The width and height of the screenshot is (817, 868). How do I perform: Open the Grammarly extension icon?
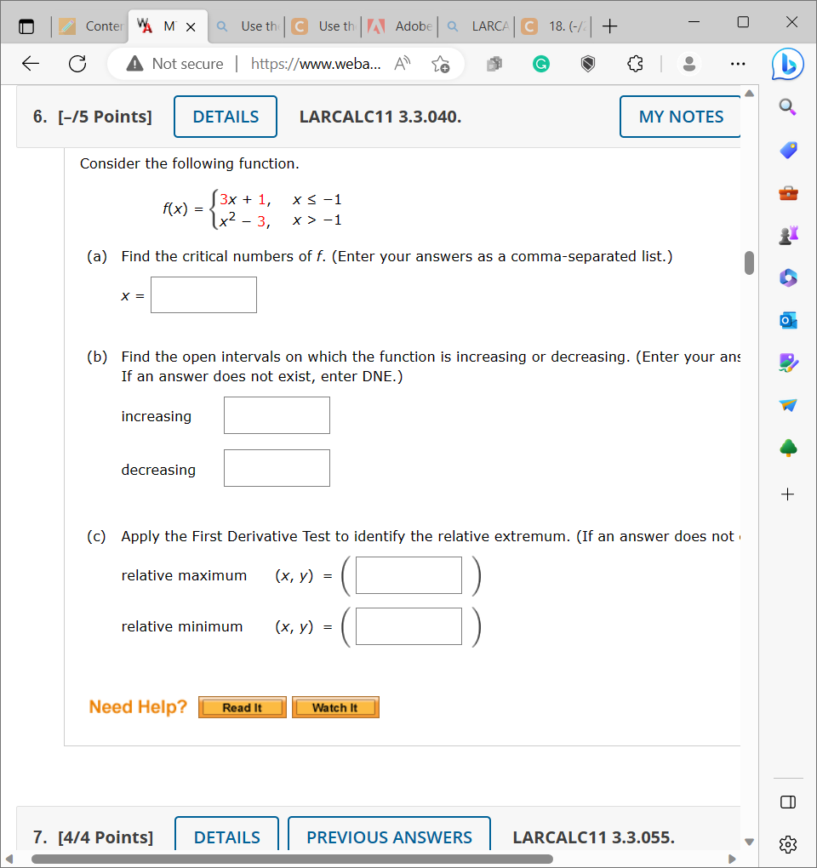point(540,64)
